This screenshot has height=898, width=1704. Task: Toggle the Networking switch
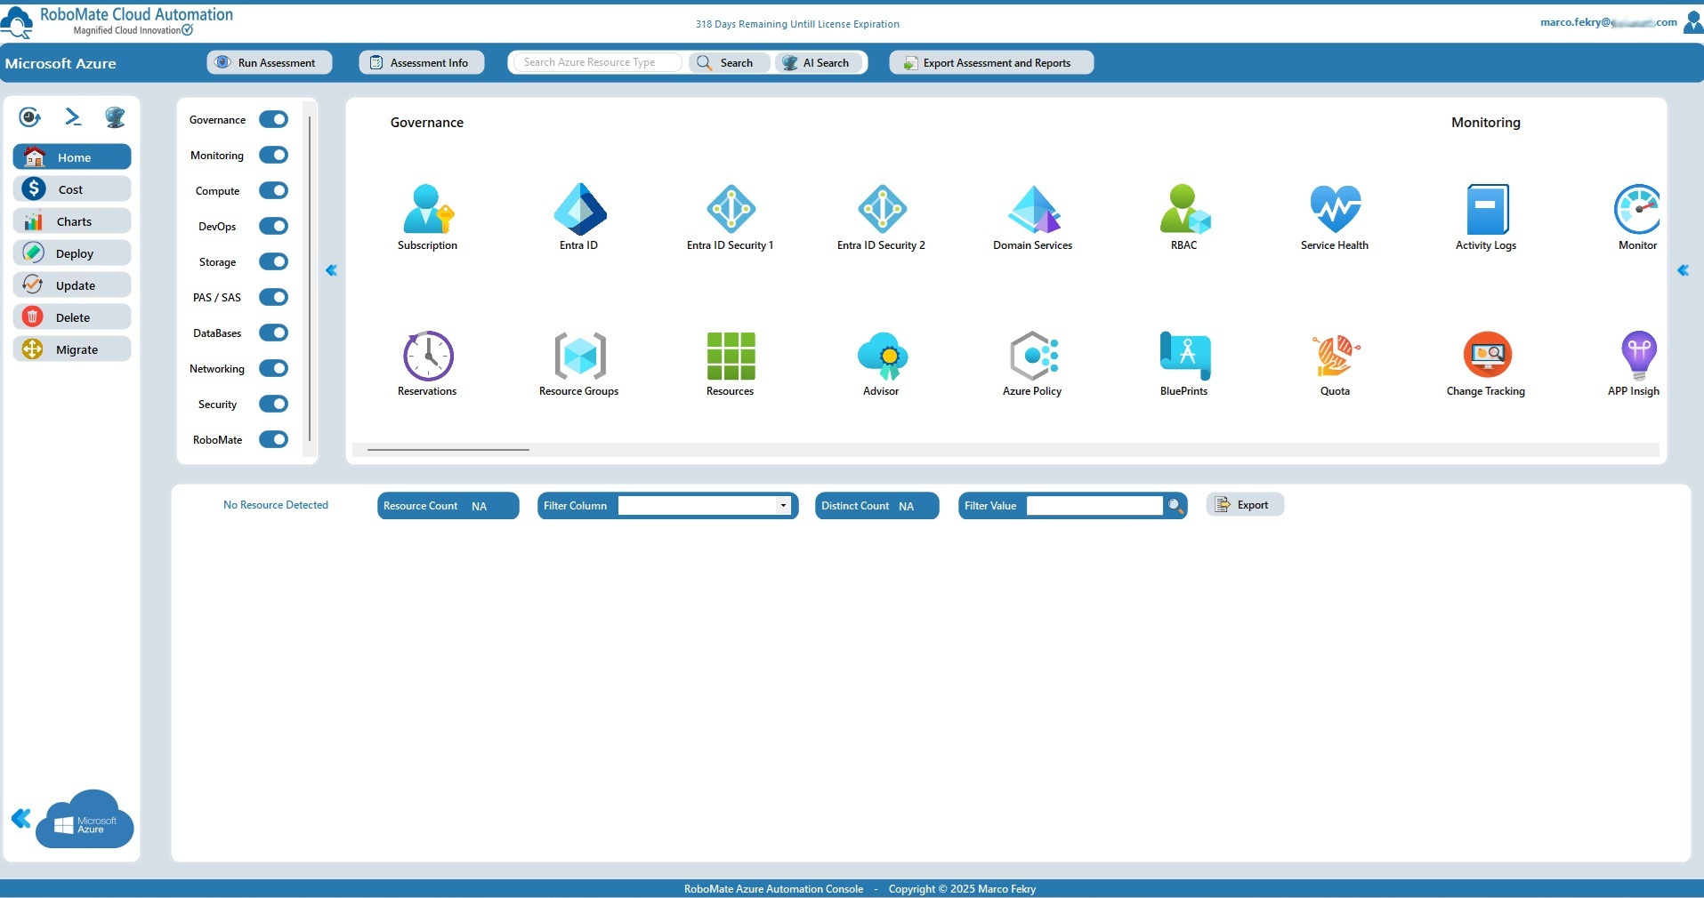point(274,368)
